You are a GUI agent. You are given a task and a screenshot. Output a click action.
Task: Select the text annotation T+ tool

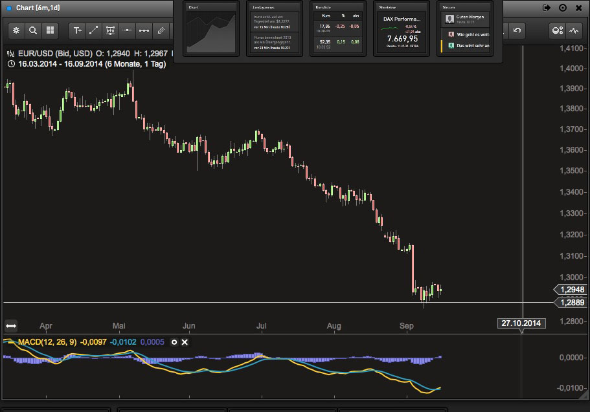(77, 30)
